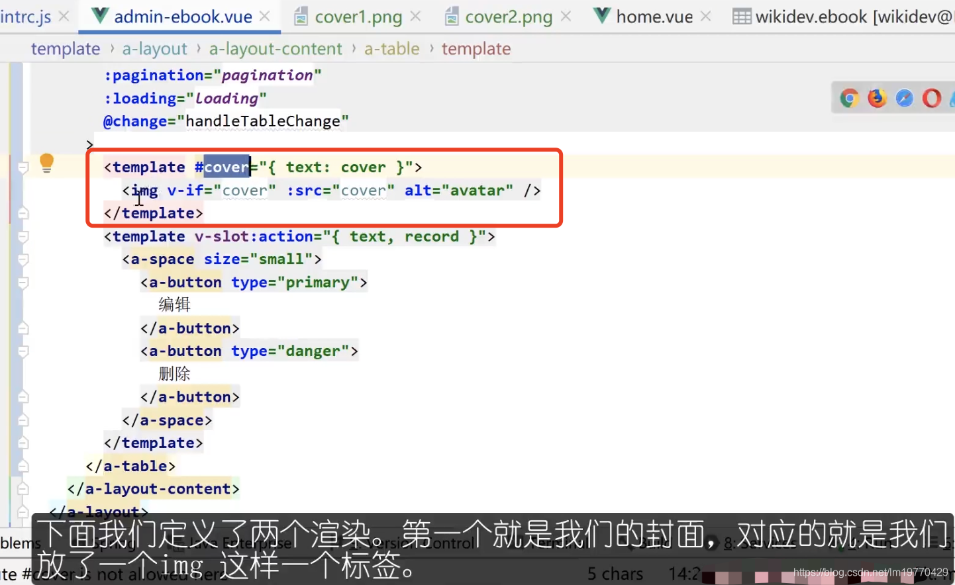Click the :loading attribute
The image size is (955, 585).
pos(185,99)
